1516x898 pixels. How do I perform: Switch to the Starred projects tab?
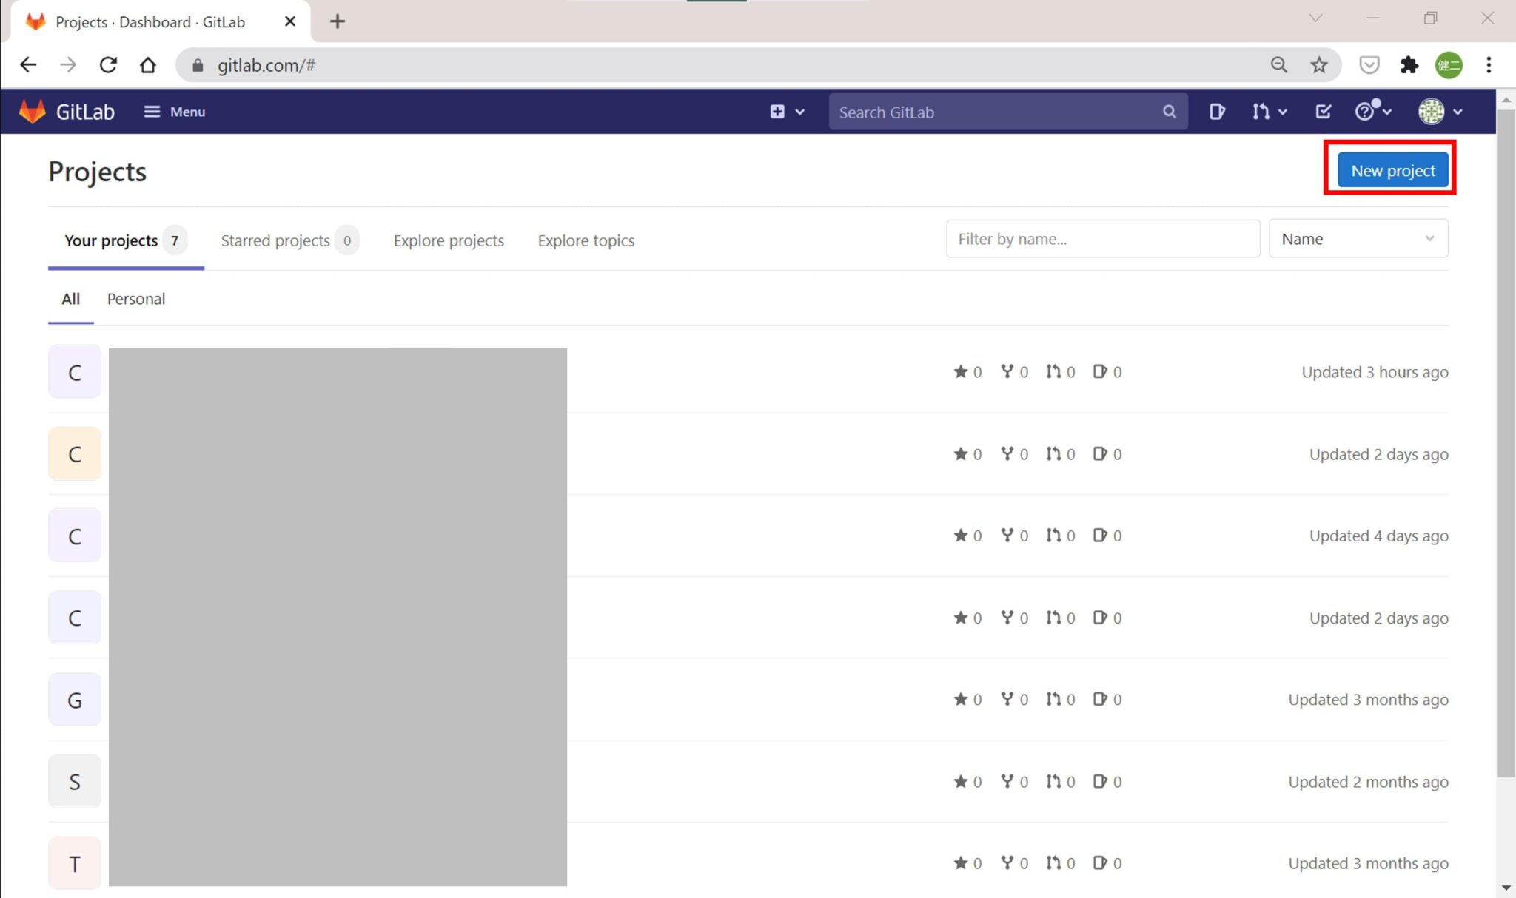click(x=275, y=240)
